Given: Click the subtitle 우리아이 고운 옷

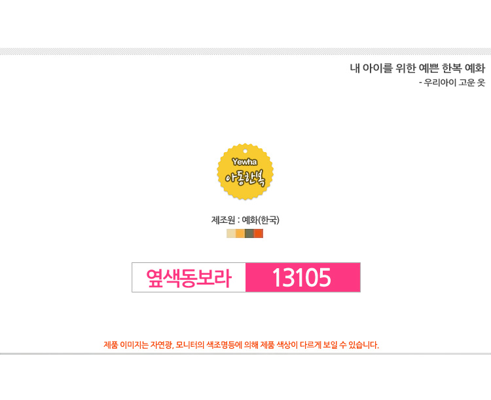Looking at the screenshot, I should [x=454, y=83].
